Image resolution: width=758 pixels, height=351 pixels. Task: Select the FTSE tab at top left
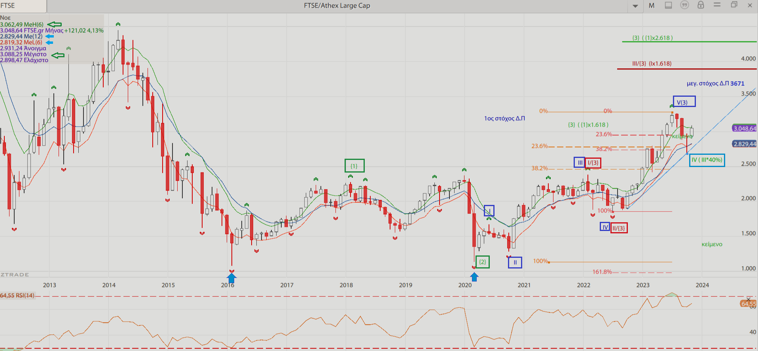[23, 6]
